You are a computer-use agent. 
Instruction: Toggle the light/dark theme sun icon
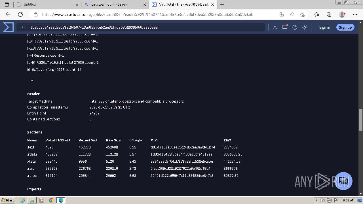coord(305,27)
